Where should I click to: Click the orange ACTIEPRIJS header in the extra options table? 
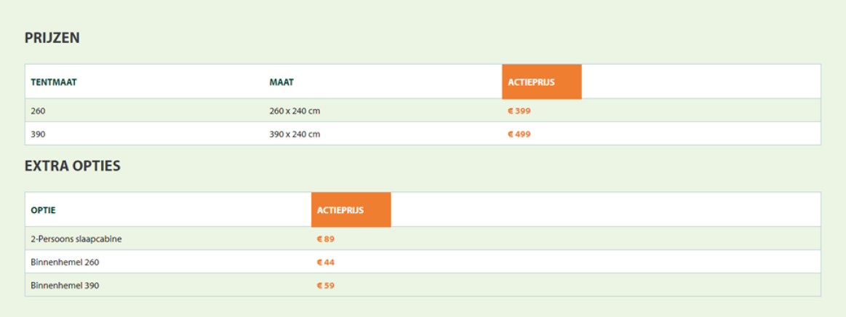(x=351, y=209)
